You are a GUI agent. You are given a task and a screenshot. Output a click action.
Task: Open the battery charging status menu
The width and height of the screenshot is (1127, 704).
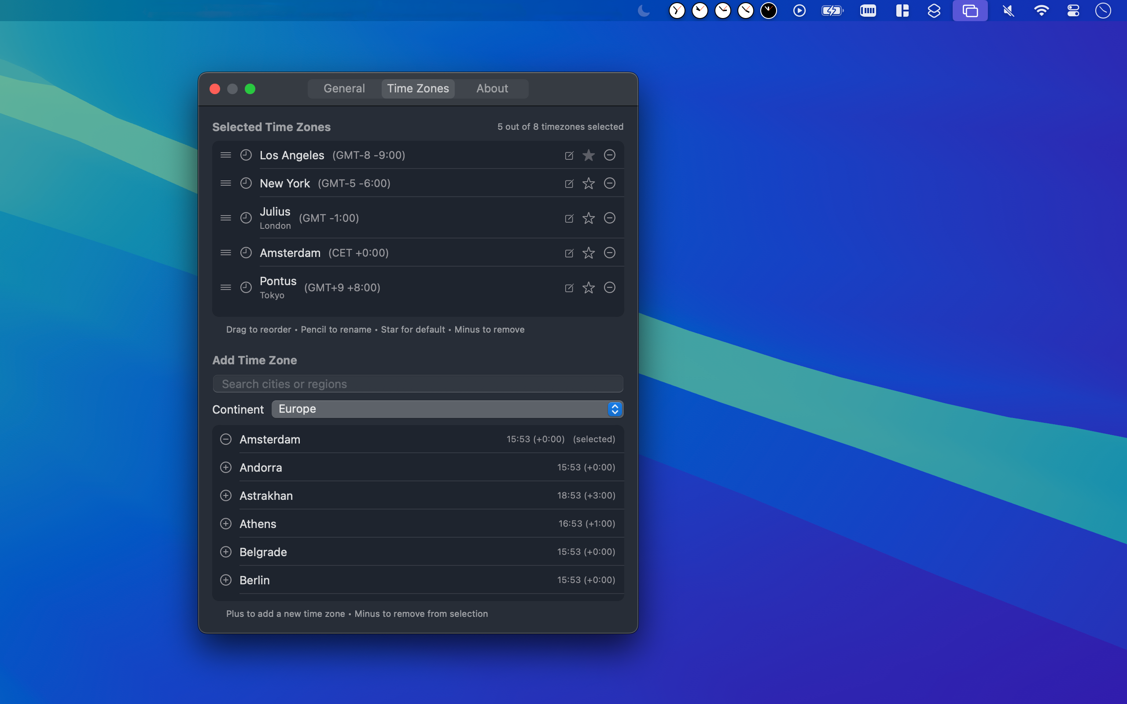tap(832, 10)
